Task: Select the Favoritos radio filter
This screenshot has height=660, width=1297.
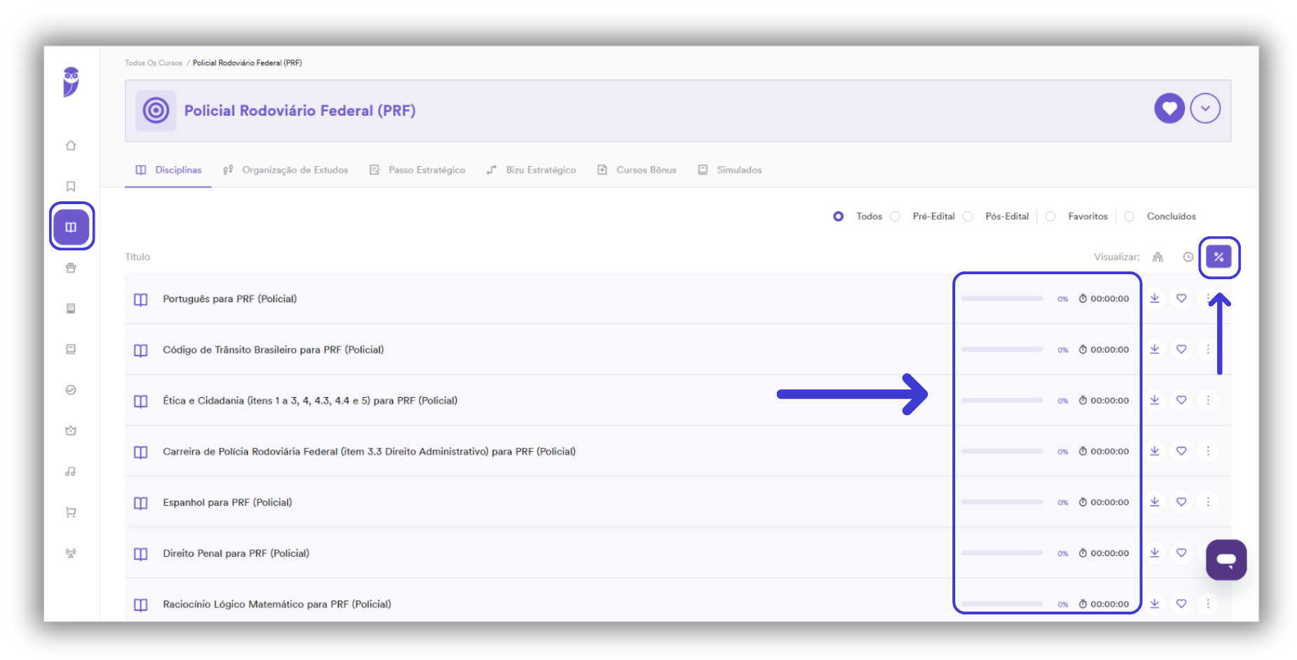Action: click(x=1051, y=217)
